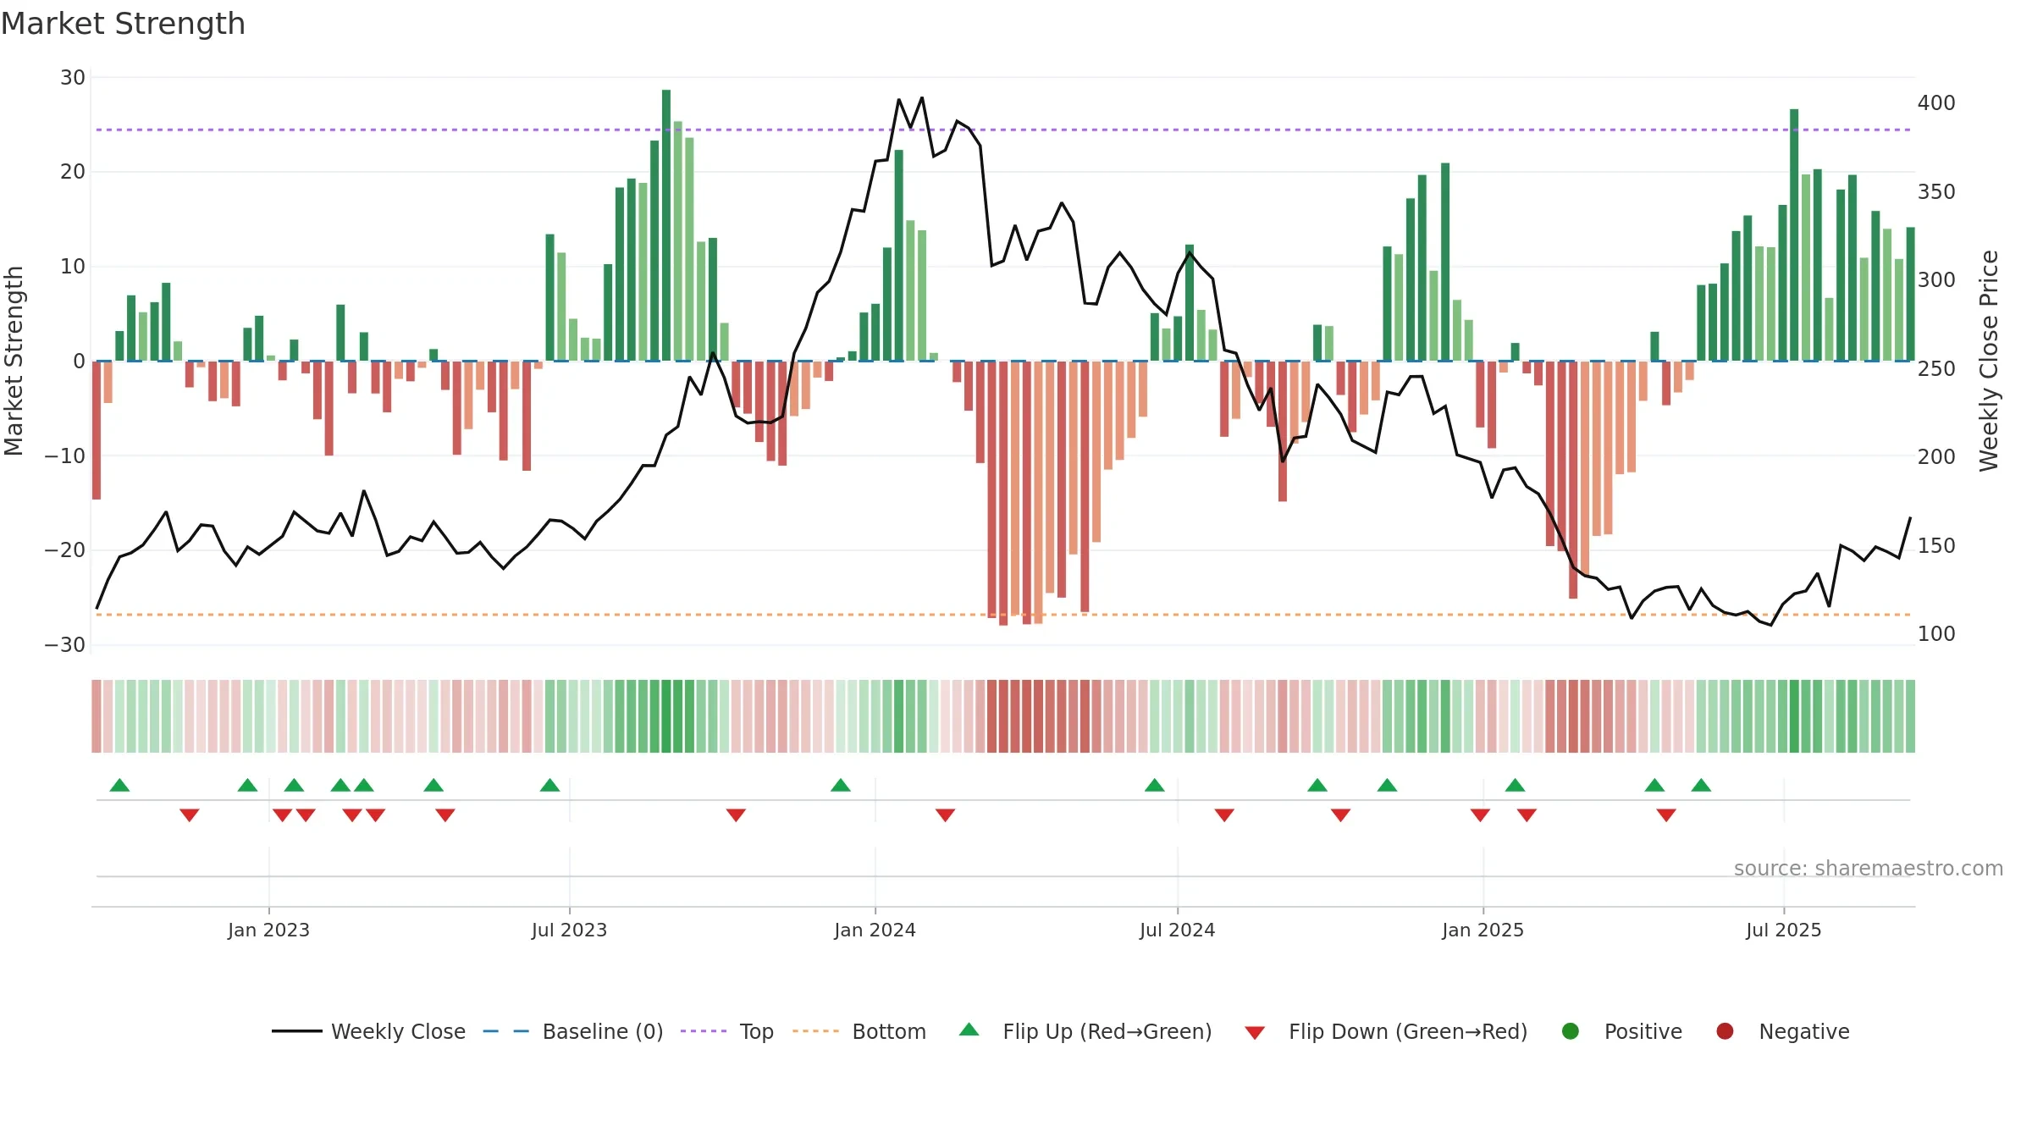Click the vertical Market Strength axis title

14,361
